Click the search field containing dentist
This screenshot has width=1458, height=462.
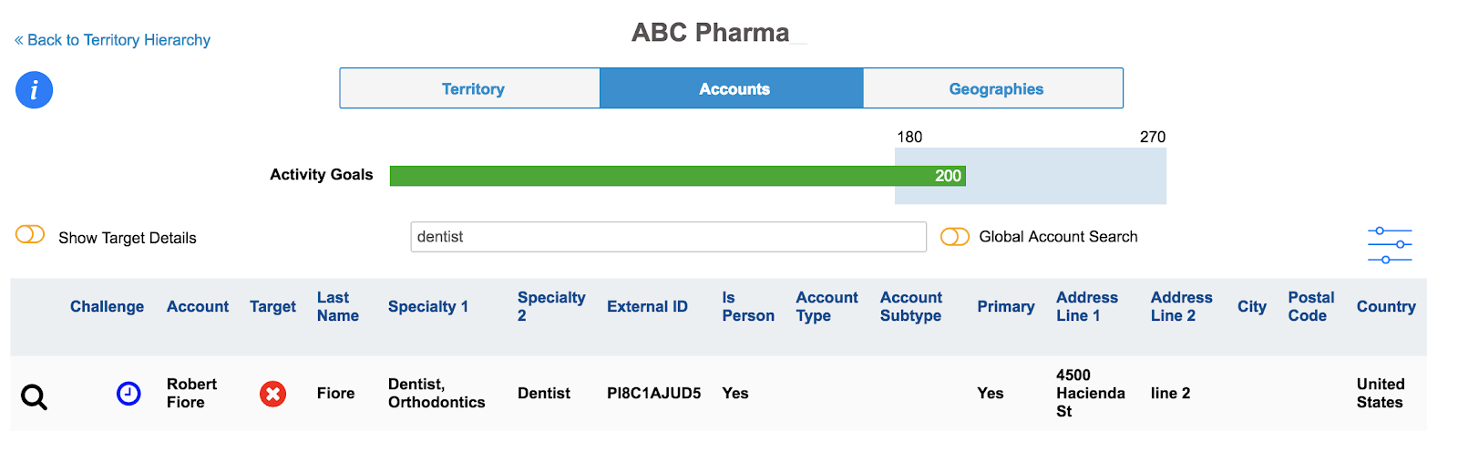pos(668,237)
